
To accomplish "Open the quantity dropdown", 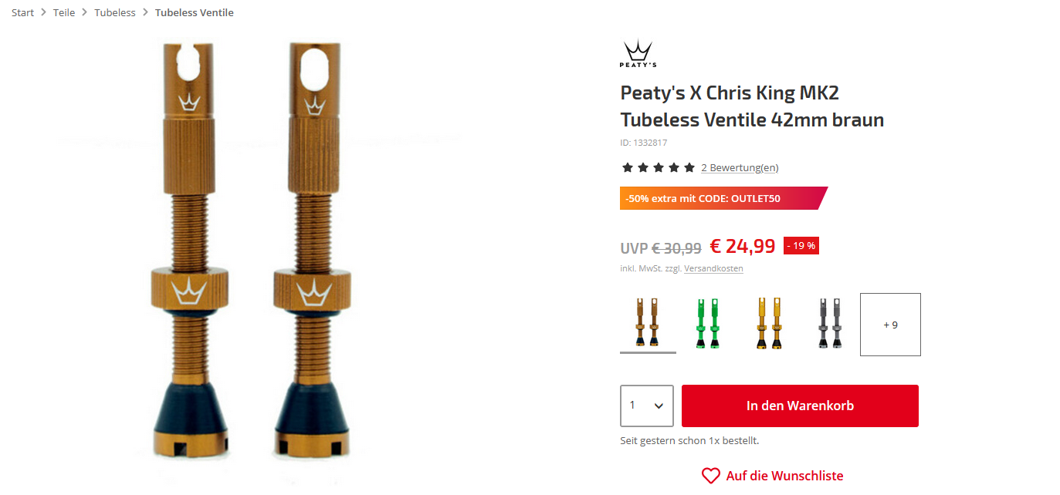I will (x=646, y=406).
